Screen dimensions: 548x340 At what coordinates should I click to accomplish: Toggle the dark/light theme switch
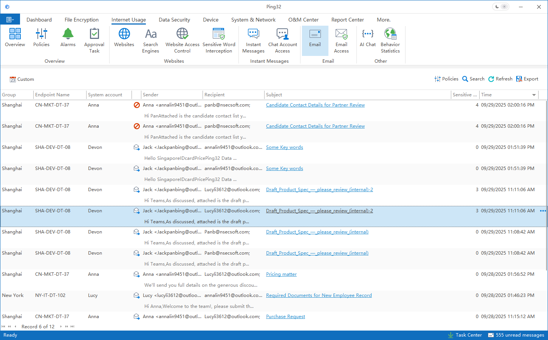tap(501, 7)
